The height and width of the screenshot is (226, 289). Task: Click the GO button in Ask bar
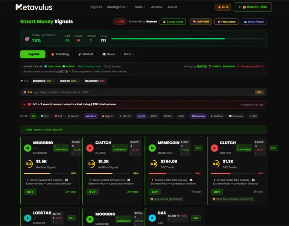point(259,92)
